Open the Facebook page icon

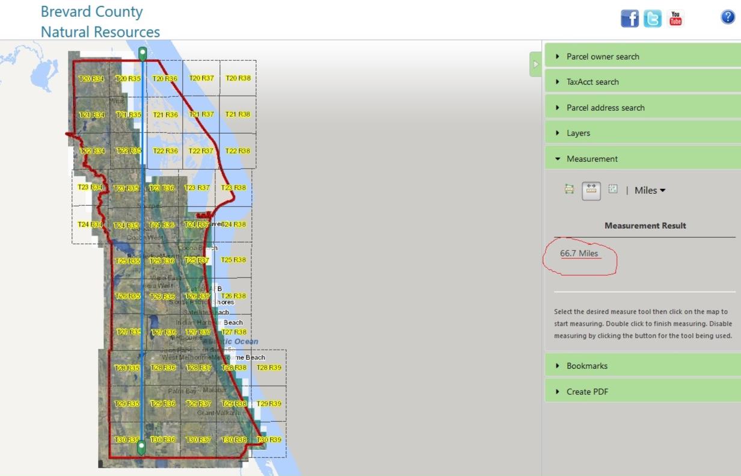[x=630, y=19]
